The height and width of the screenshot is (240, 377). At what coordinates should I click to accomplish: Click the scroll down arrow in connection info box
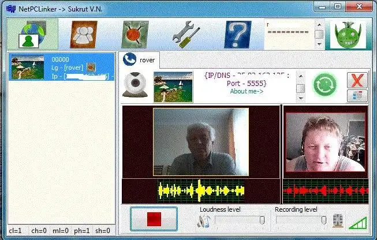(300, 98)
